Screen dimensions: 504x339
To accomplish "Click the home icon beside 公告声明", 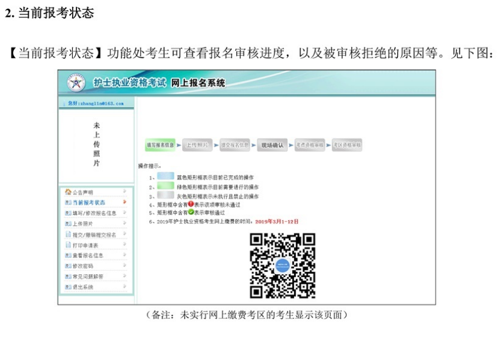I will pos(67,192).
